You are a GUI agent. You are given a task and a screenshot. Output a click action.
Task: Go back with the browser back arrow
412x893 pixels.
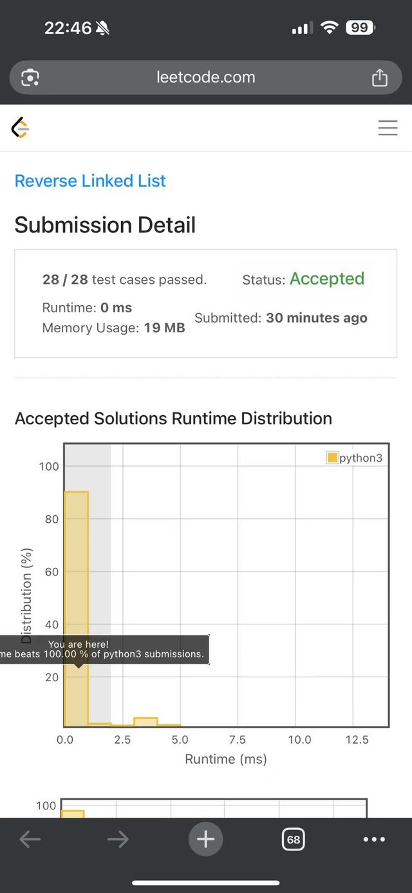(30, 839)
